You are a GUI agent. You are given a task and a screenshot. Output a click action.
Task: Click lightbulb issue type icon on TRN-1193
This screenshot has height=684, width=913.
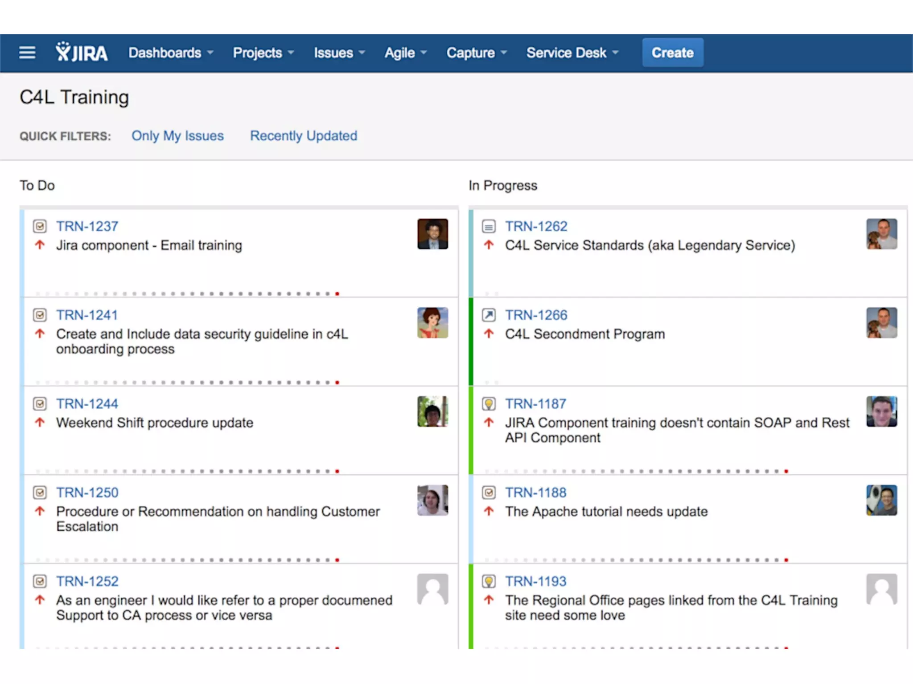[x=489, y=582]
